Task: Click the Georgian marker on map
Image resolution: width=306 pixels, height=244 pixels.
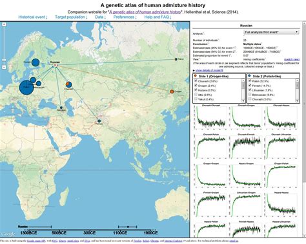Action: (61, 108)
